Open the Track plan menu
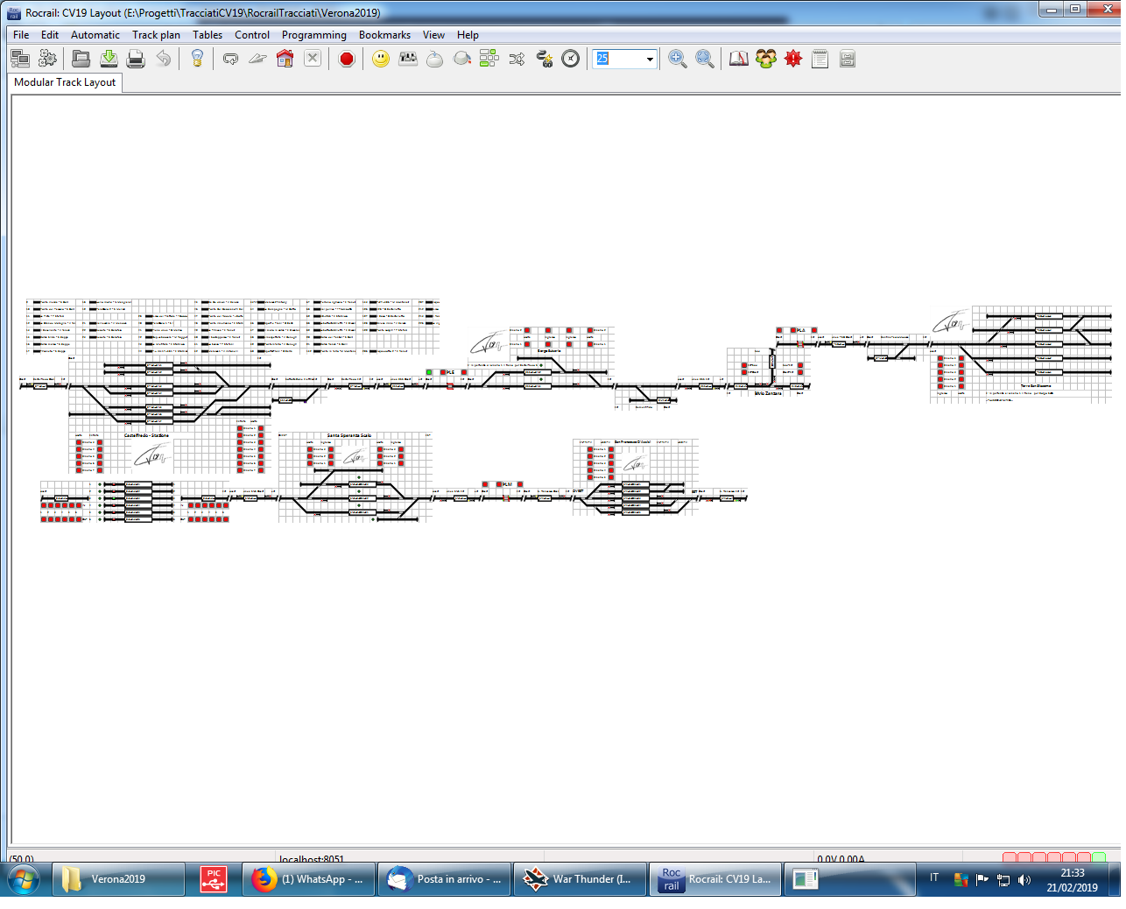Viewport: 1126px width, 909px height. coord(156,35)
